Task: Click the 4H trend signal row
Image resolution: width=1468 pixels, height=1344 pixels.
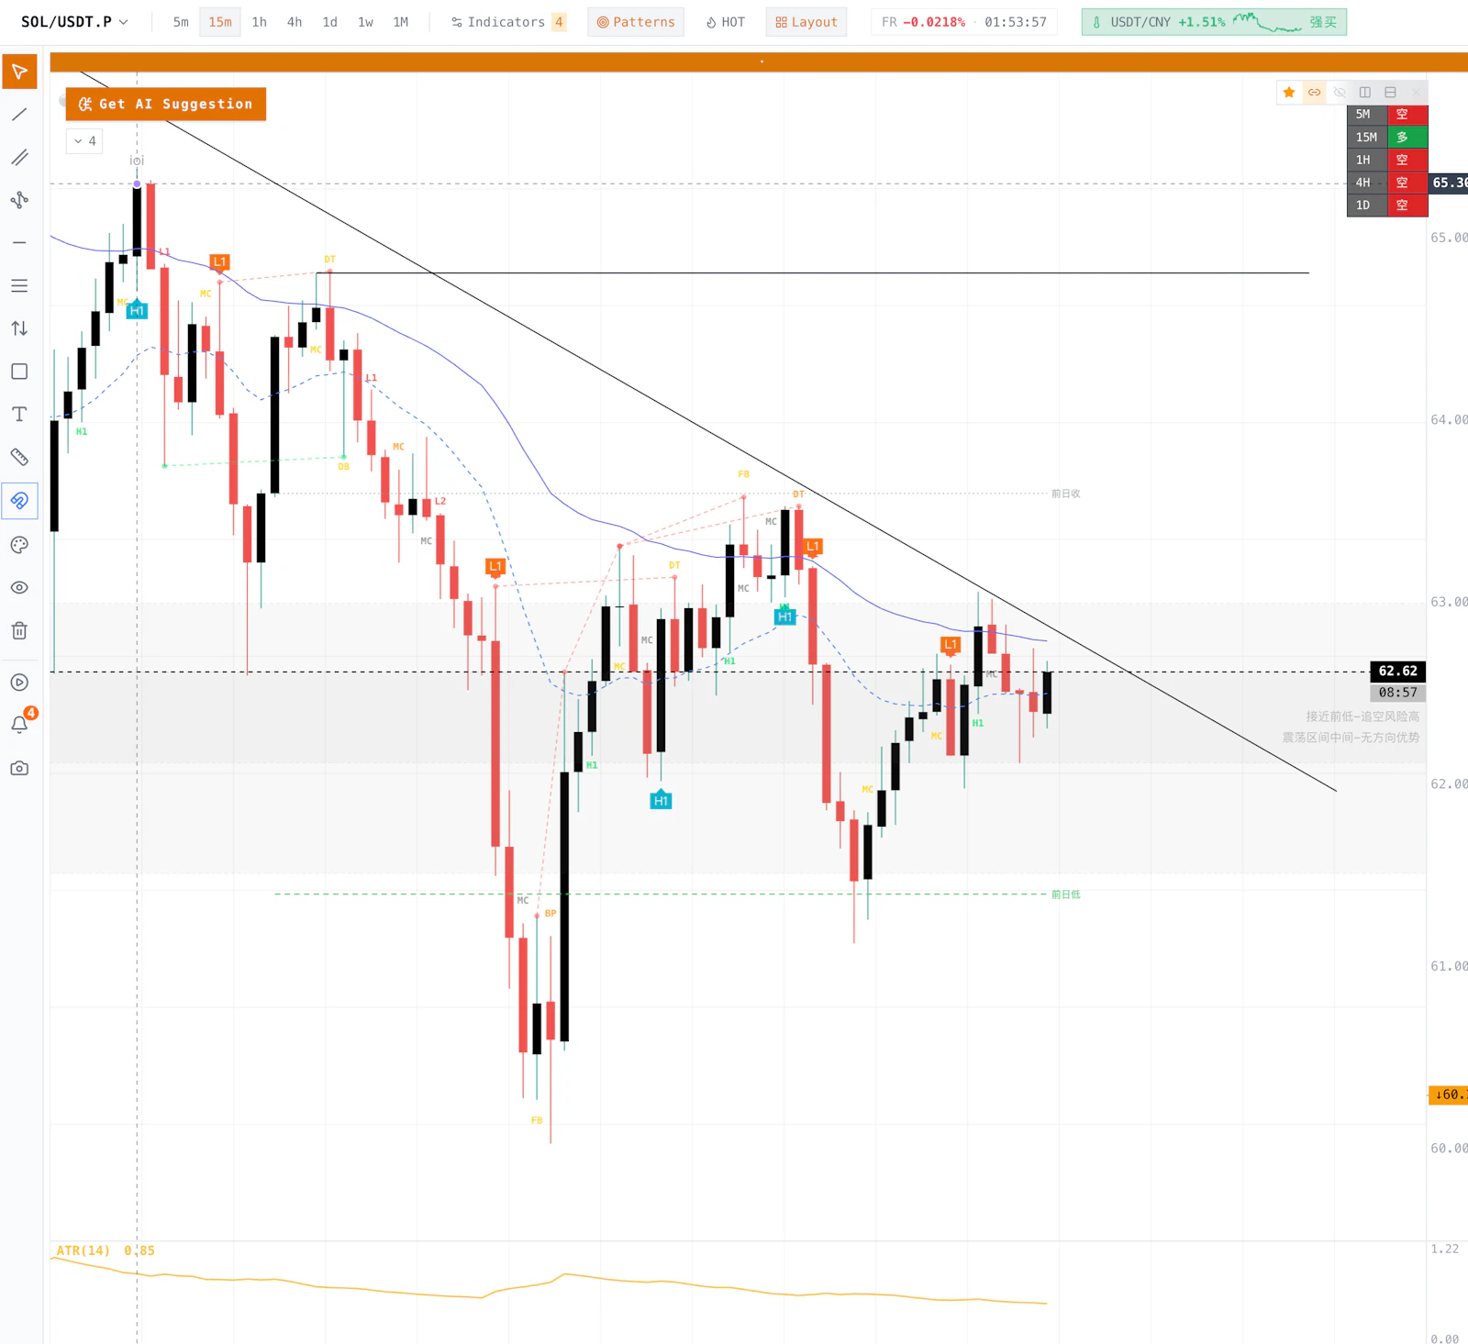Action: [x=1387, y=183]
